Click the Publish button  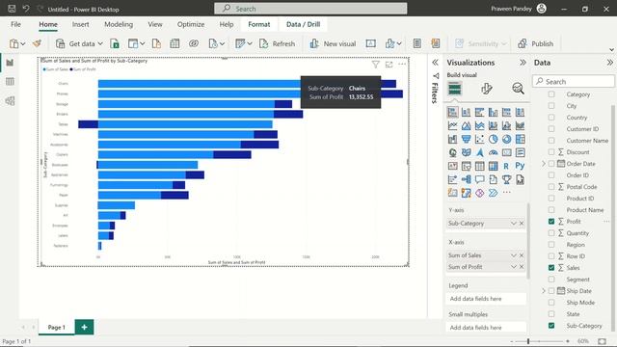536,43
